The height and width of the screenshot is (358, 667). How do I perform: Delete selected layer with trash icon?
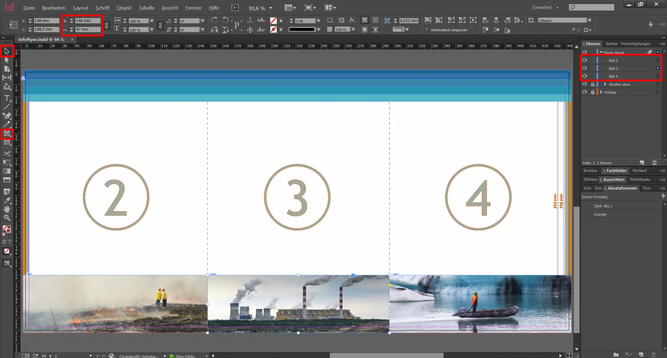point(654,163)
